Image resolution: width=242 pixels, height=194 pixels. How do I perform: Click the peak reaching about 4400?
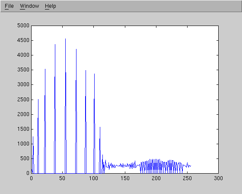click(55, 45)
